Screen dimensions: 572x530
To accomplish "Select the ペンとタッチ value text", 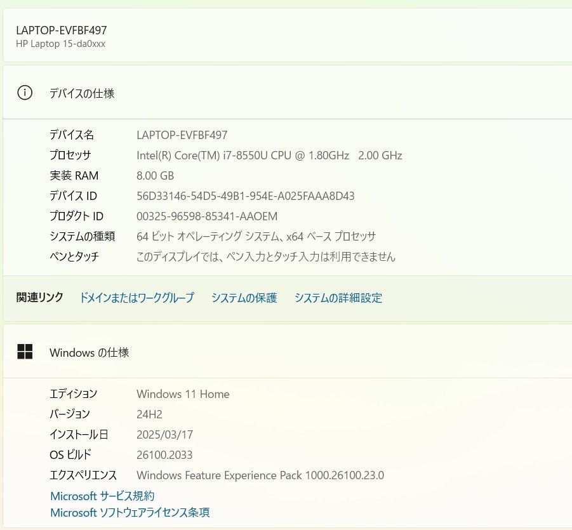I will click(266, 257).
